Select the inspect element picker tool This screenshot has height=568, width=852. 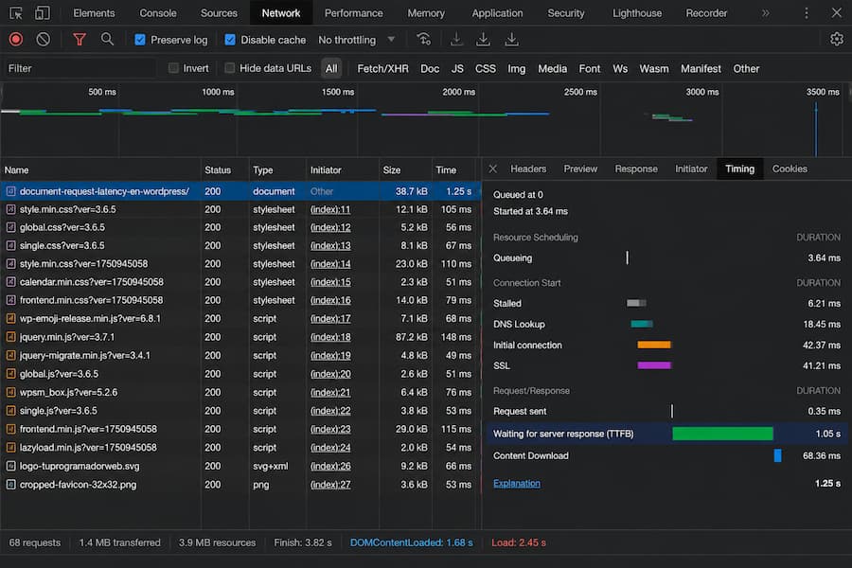coord(16,12)
